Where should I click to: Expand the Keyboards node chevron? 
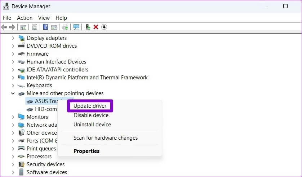coord(13,85)
